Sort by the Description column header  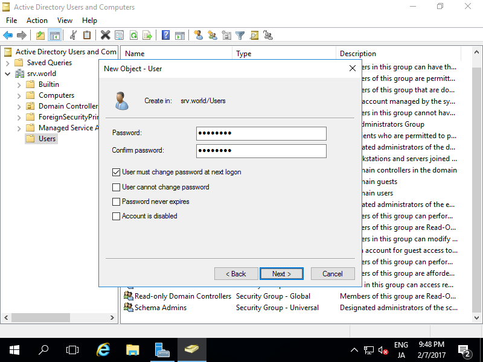click(399, 54)
